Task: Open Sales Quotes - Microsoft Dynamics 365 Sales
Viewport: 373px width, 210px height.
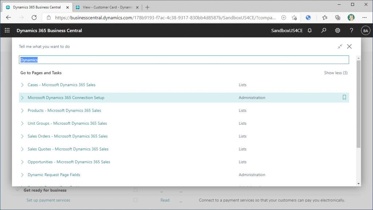Action: pyautogui.click(x=68, y=149)
